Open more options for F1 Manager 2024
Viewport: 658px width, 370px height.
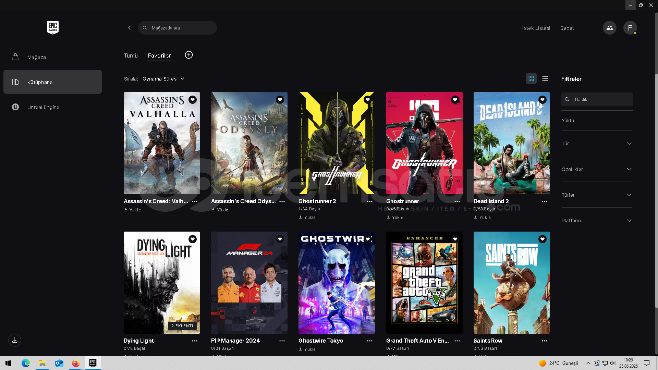click(282, 341)
